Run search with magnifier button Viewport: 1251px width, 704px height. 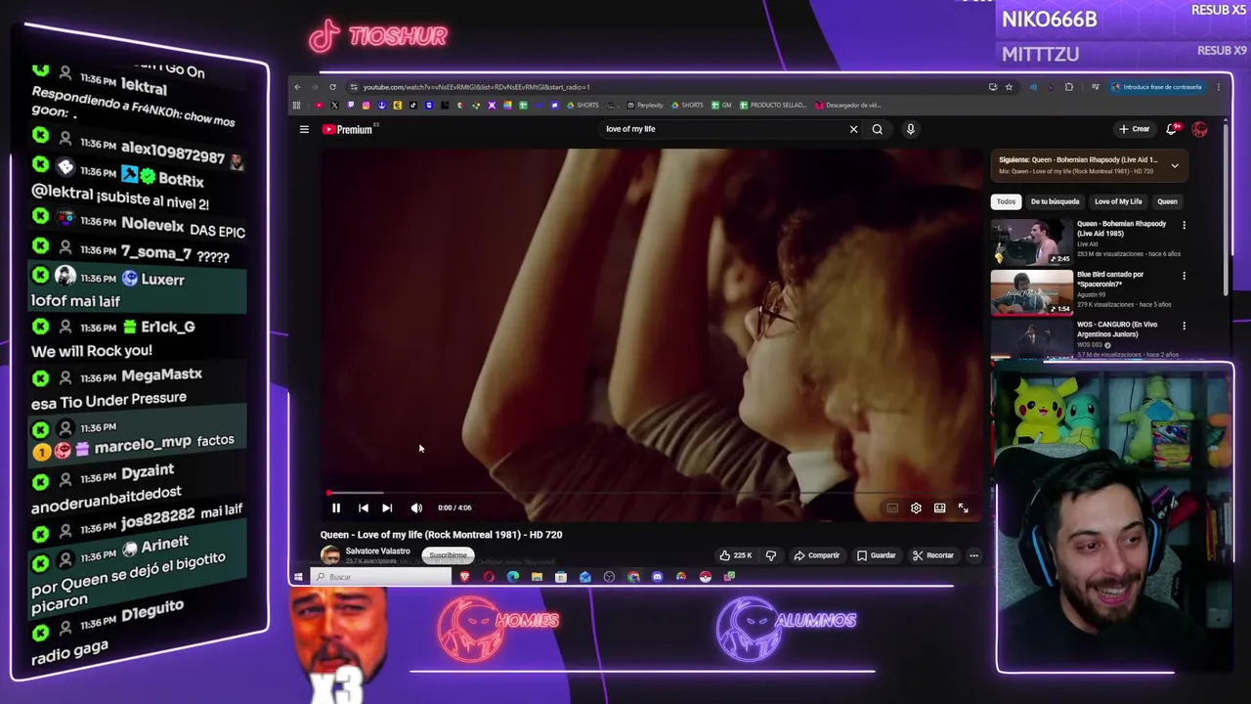[x=878, y=129]
